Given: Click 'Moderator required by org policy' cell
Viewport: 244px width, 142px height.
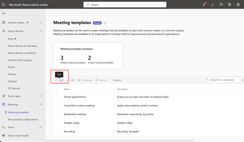Looking at the screenshot, I should pyautogui.click(x=135, y=114).
